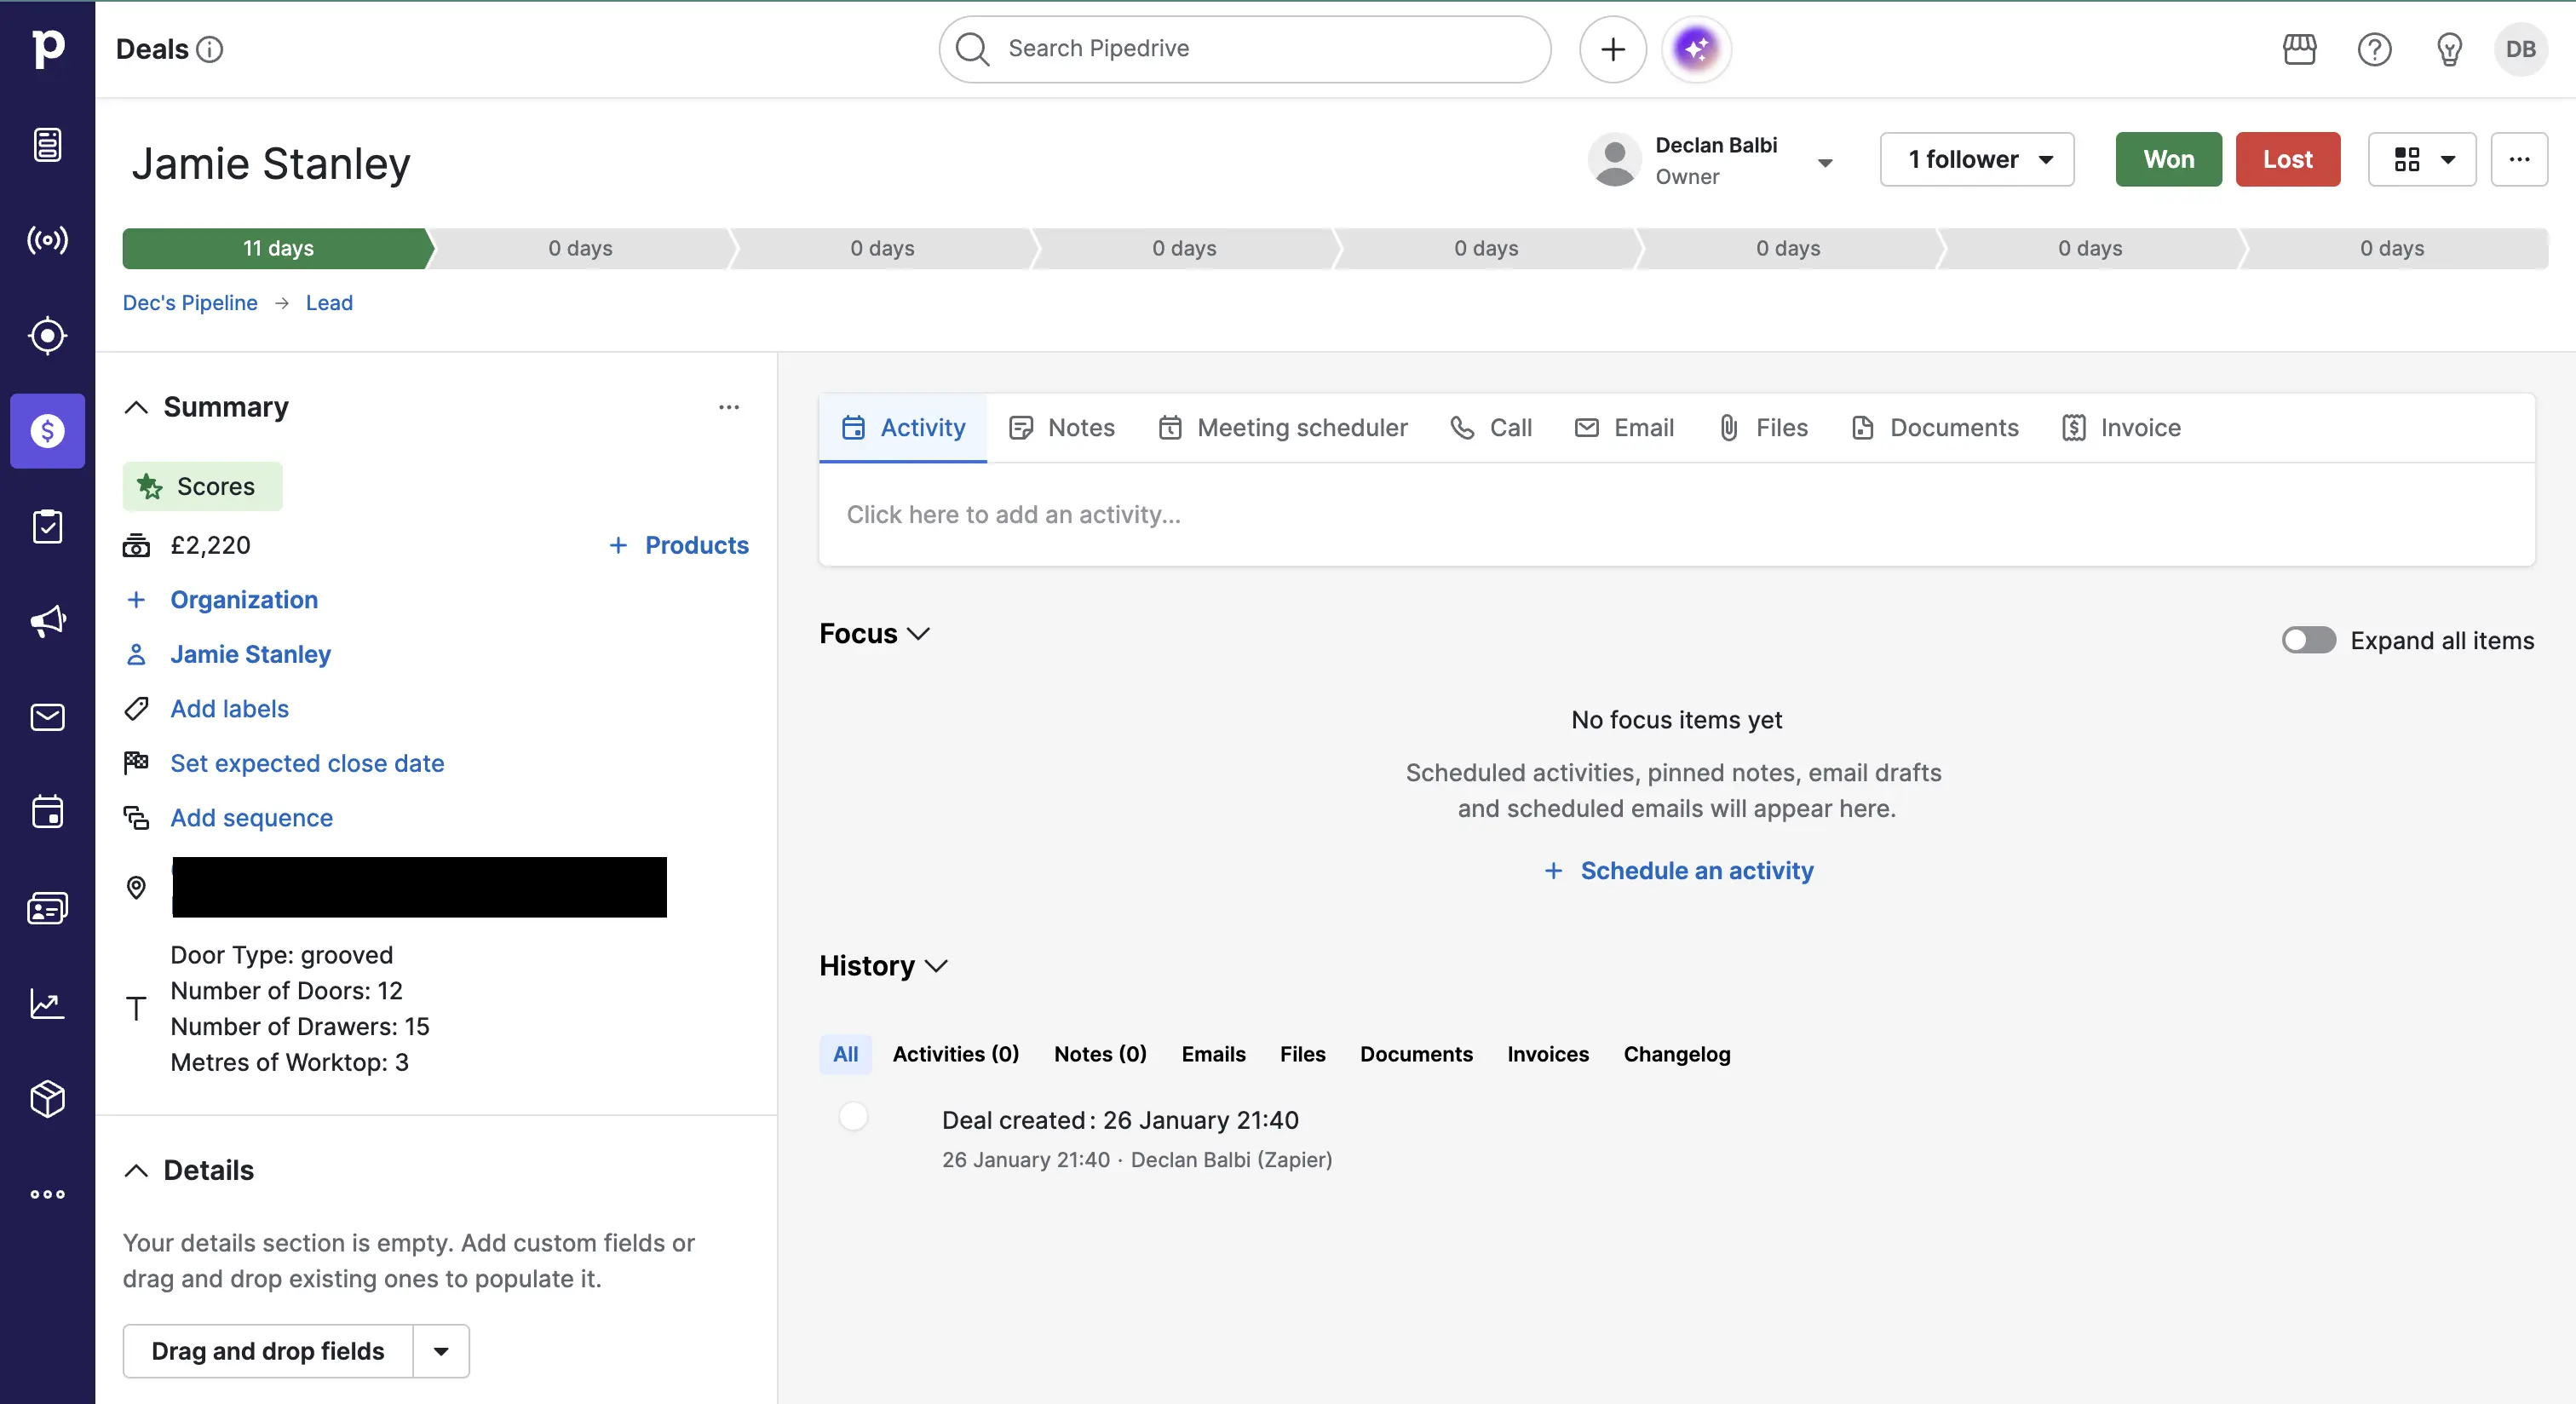Open the Pipedrive AI assistant icon
The height and width of the screenshot is (1404, 2576).
(x=1695, y=48)
